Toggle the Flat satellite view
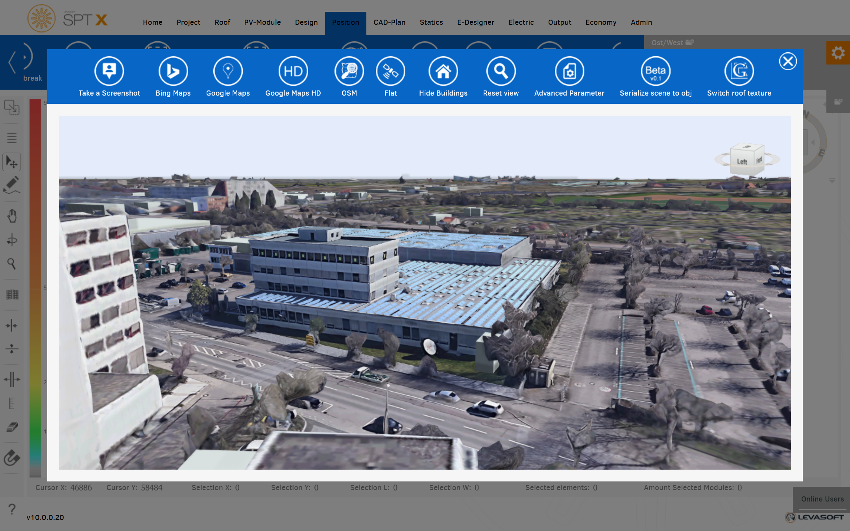The height and width of the screenshot is (531, 850). pyautogui.click(x=390, y=71)
